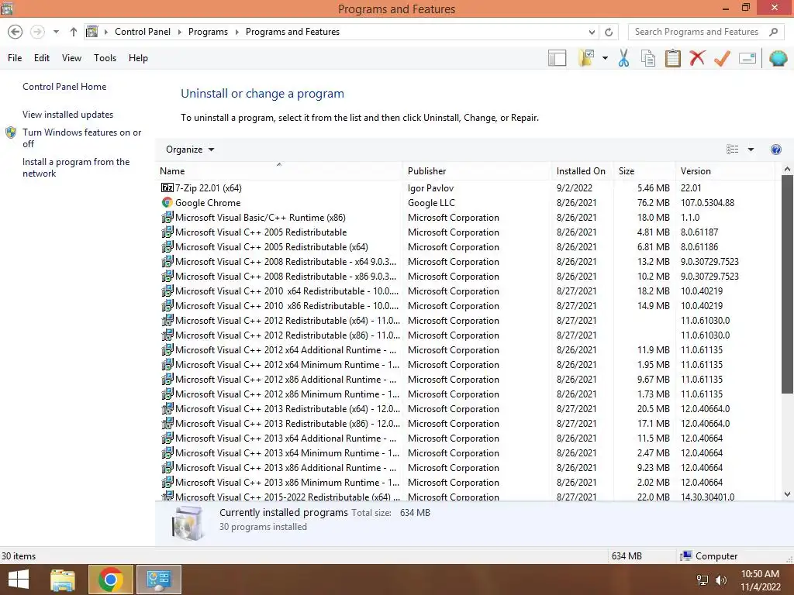Open View installed updates link

(68, 115)
